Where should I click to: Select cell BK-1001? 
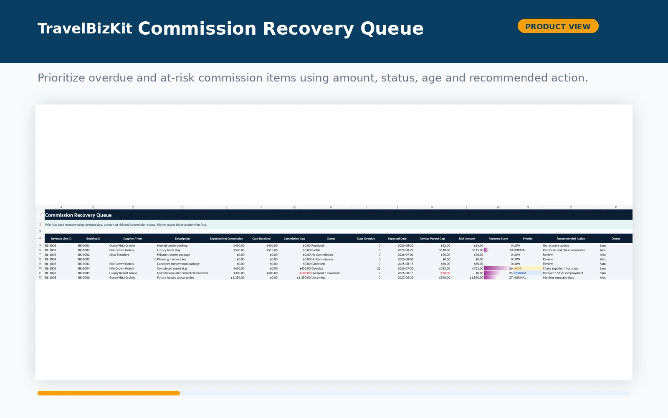tap(93, 245)
